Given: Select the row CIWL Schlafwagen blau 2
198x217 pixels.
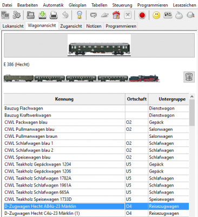Looking at the screenshot, I should [x=96, y=150].
